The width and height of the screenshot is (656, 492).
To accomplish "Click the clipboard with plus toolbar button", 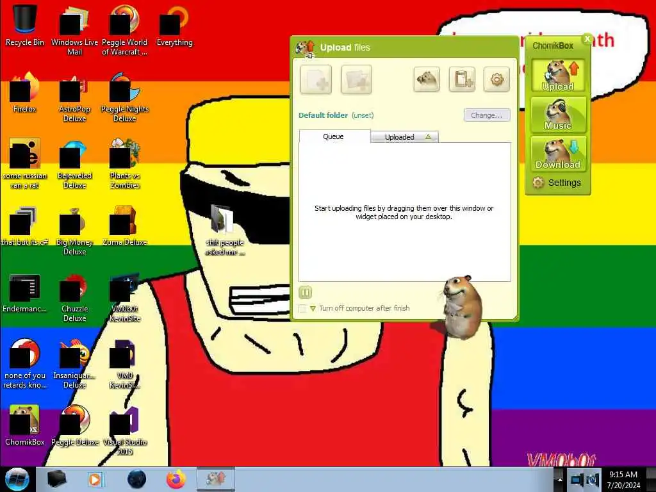I will [x=462, y=79].
